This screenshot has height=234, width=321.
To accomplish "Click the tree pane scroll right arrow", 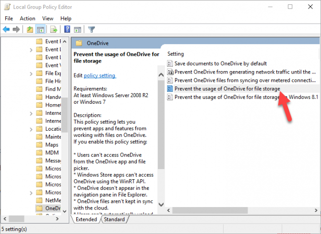I will pyautogui.click(x=57, y=219).
